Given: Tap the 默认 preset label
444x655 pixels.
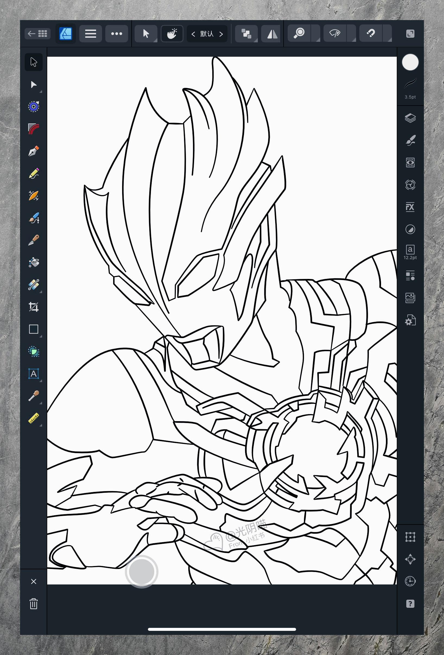Looking at the screenshot, I should 207,34.
